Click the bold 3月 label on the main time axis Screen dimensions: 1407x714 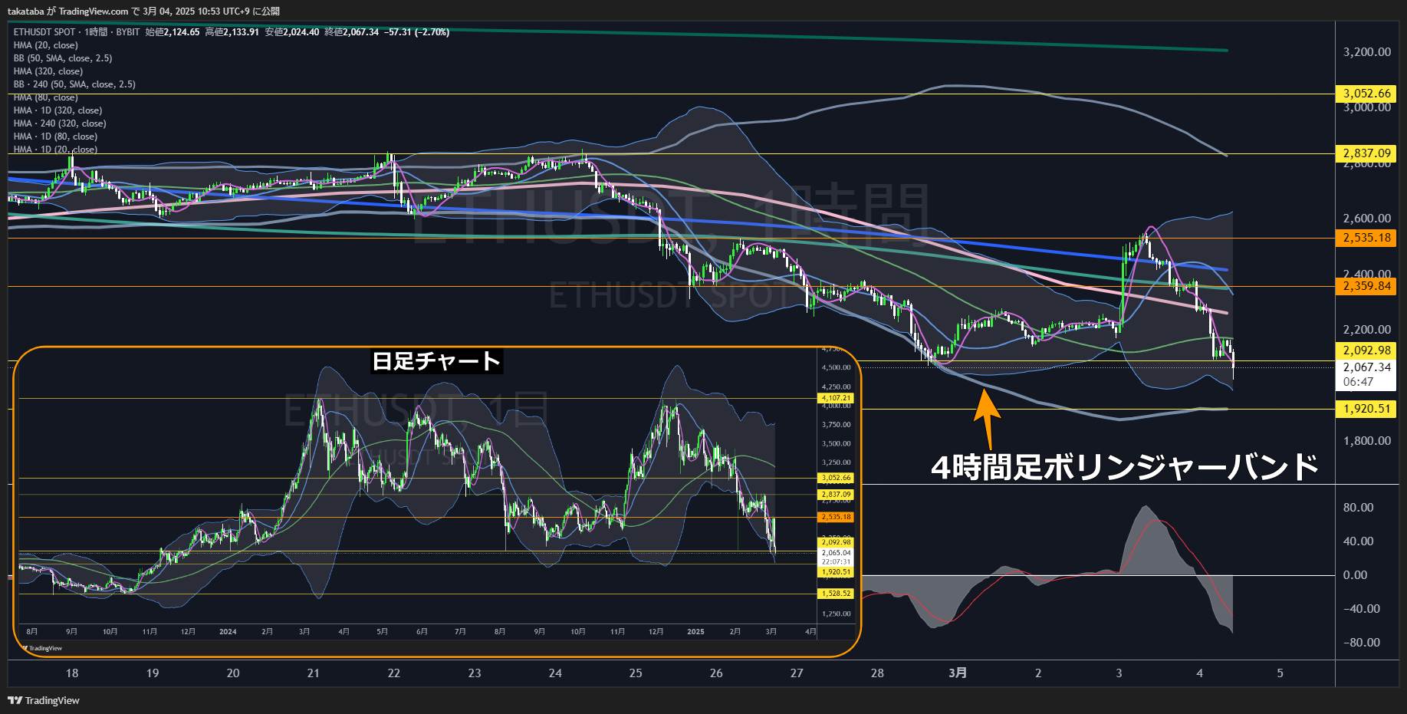click(958, 673)
